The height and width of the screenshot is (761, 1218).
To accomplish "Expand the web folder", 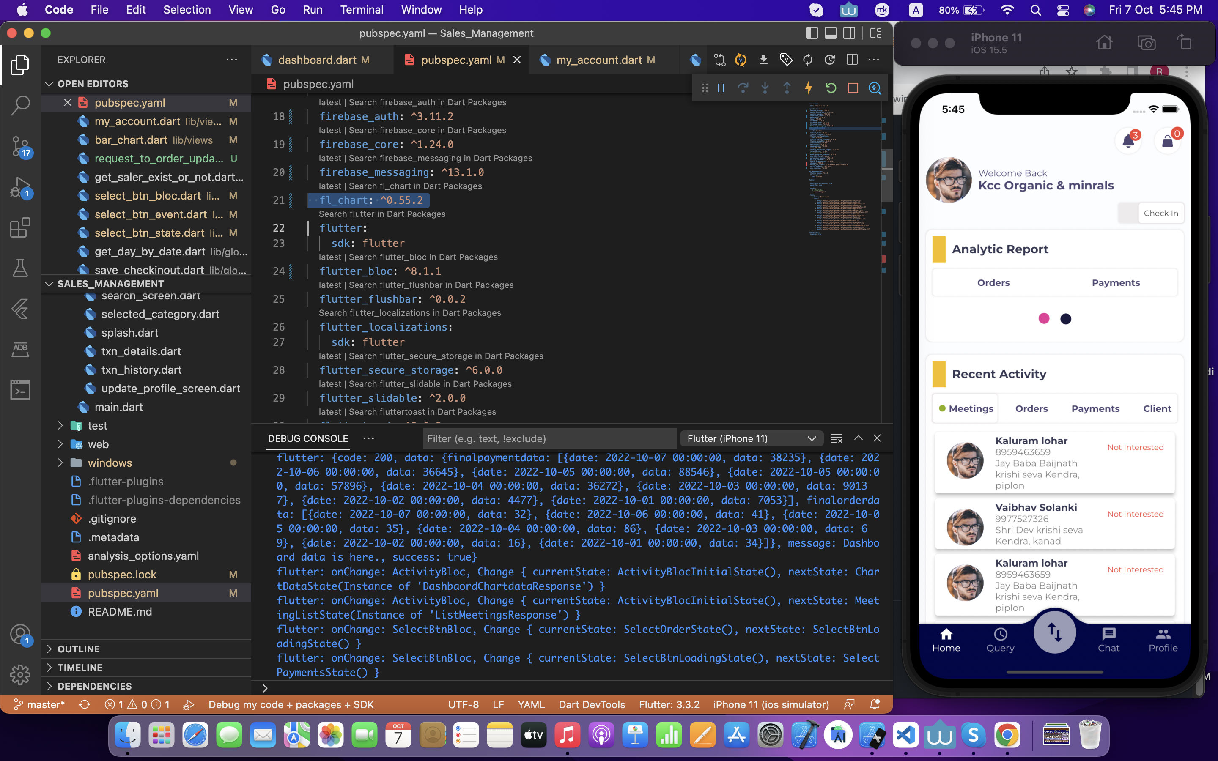I will pyautogui.click(x=98, y=444).
